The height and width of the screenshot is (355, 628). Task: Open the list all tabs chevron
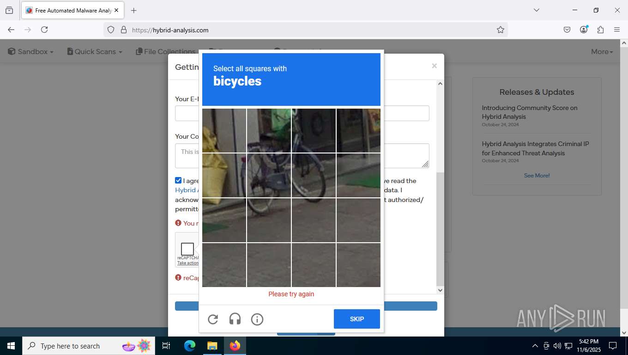pyautogui.click(x=536, y=10)
